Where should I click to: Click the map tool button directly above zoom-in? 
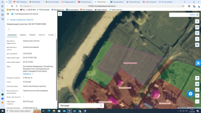pos(197,90)
